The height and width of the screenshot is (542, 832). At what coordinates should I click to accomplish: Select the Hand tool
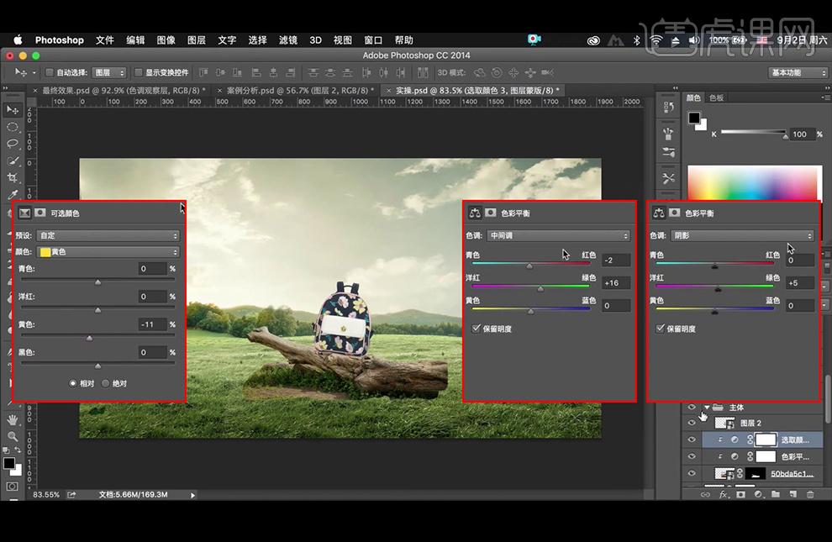13,419
